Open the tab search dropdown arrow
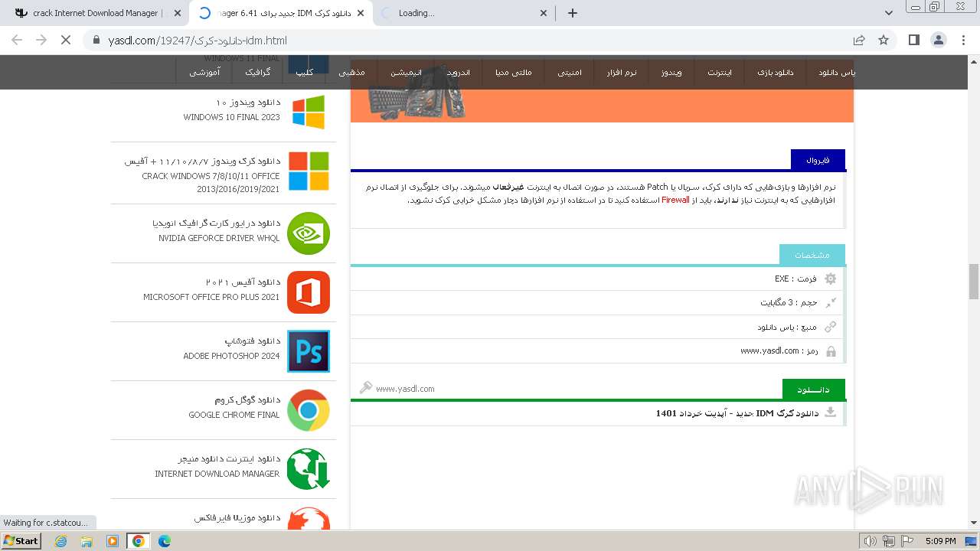The height and width of the screenshot is (551, 980). (889, 13)
